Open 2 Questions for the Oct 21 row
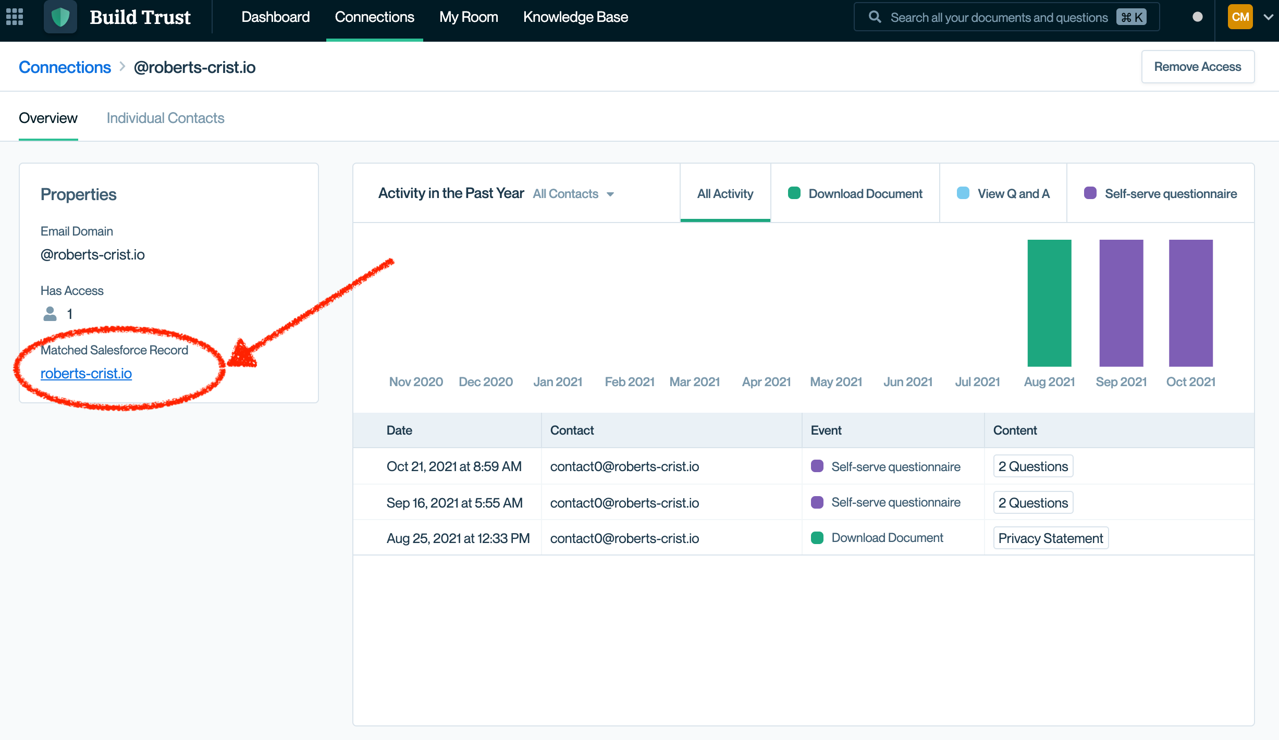Viewport: 1279px width, 740px height. pyautogui.click(x=1033, y=466)
